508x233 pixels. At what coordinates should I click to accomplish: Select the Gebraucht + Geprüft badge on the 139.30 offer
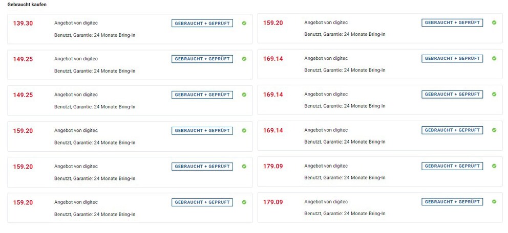[x=202, y=24]
